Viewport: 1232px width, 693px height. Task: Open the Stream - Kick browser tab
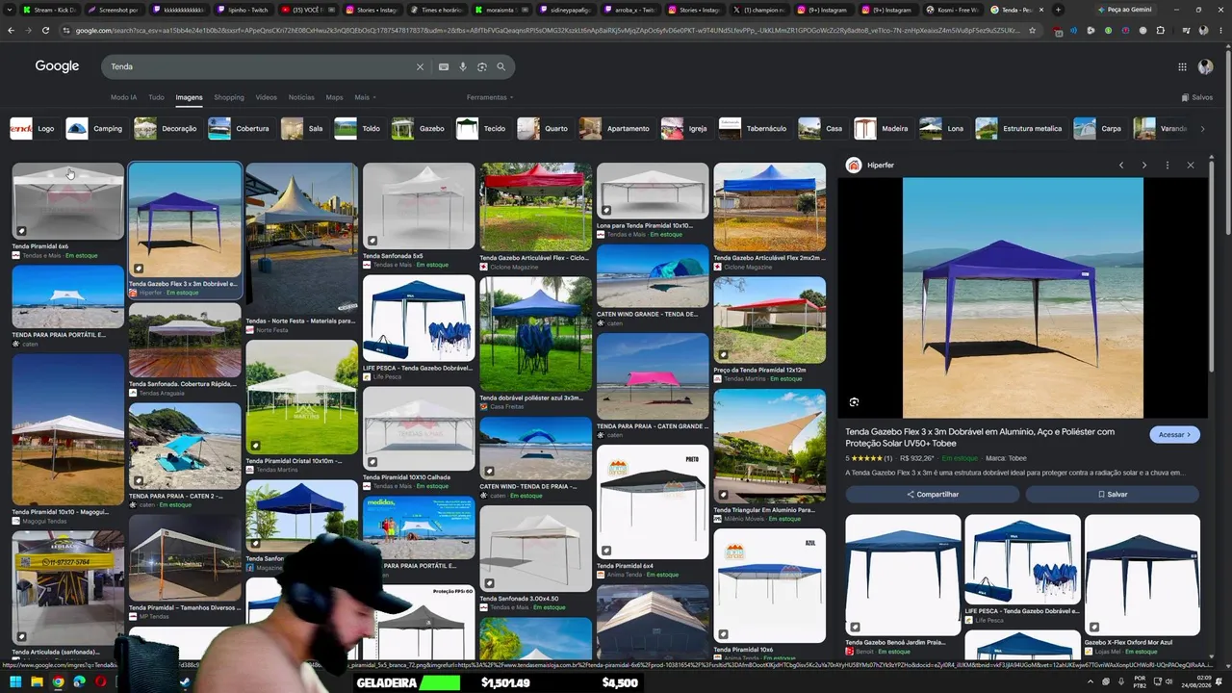50,10
